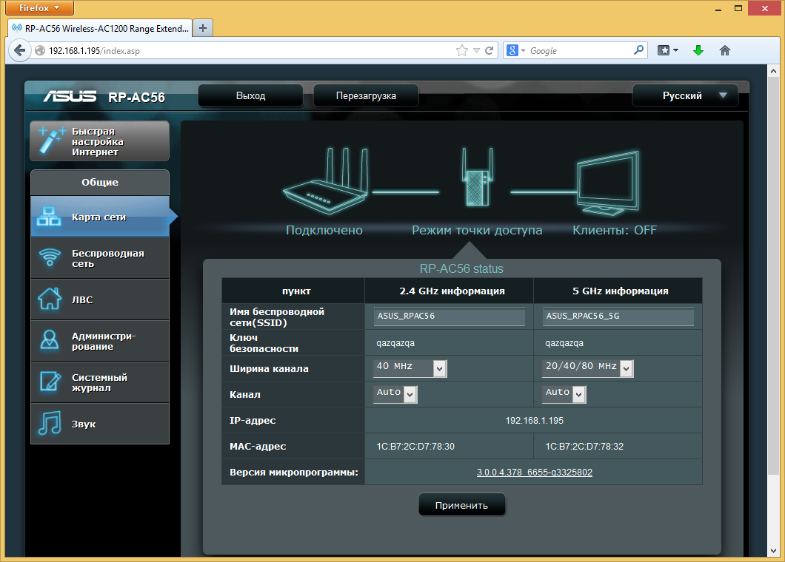
Task: Click the Google search magnifier icon
Action: coord(638,50)
